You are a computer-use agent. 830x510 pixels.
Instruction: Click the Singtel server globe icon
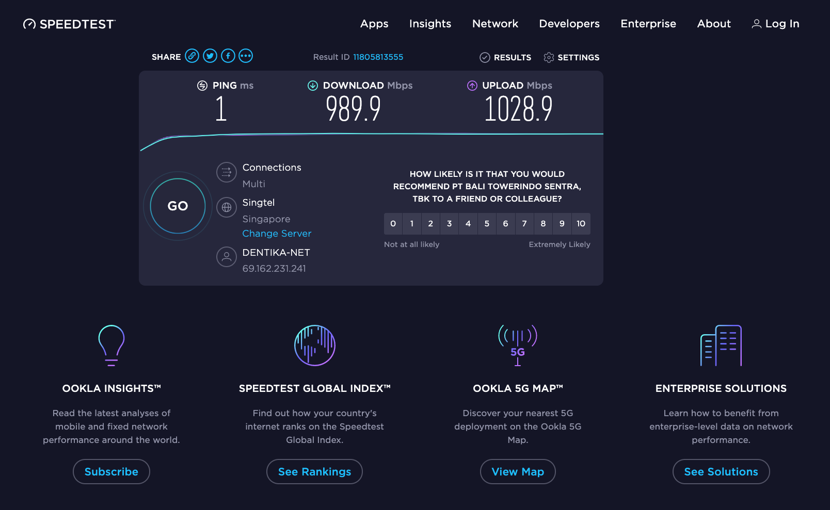227,207
